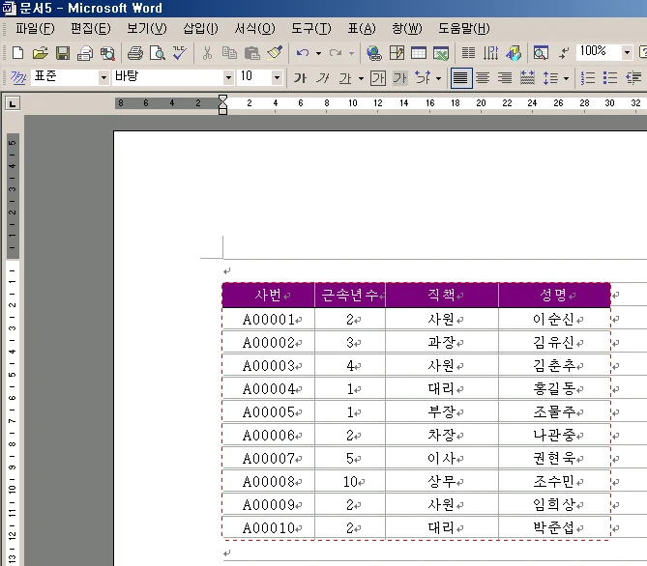
Task: Click the font name field 바탕
Action: [167, 77]
